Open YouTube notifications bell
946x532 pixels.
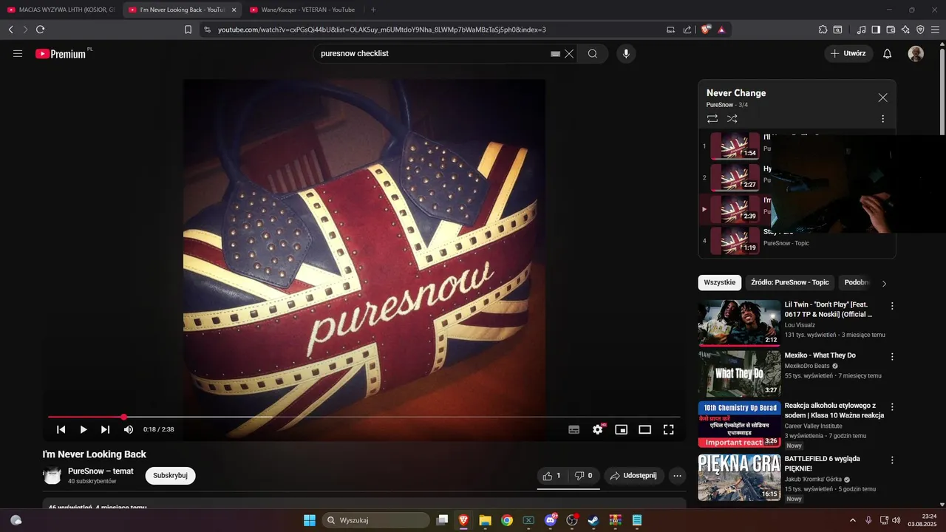888,53
